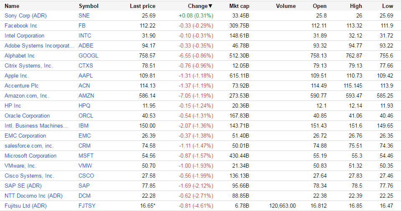The height and width of the screenshot is (211, 401).
Task: Open Sony Corp (ADR) stock link
Action: (25, 16)
